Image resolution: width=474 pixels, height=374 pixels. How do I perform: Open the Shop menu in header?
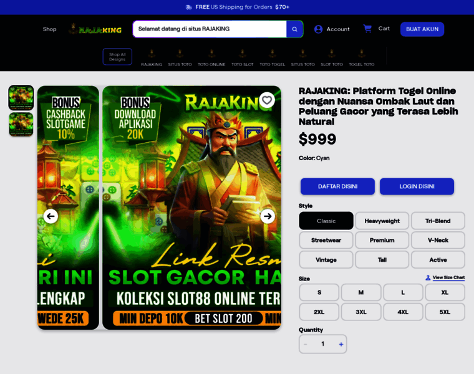(49, 29)
